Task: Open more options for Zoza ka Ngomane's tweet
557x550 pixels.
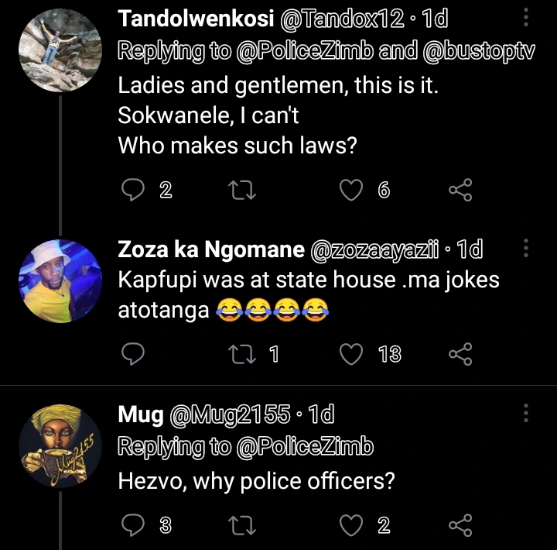Action: point(526,249)
